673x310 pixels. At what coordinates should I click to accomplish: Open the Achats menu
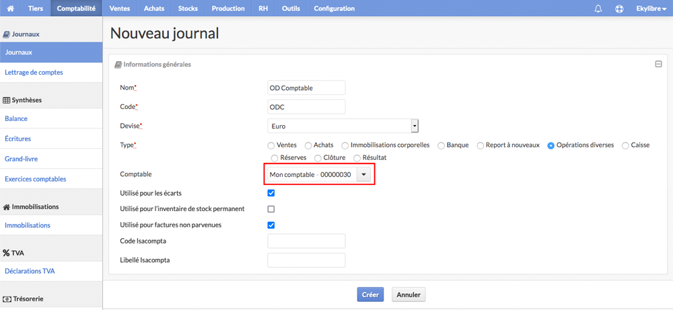(154, 8)
